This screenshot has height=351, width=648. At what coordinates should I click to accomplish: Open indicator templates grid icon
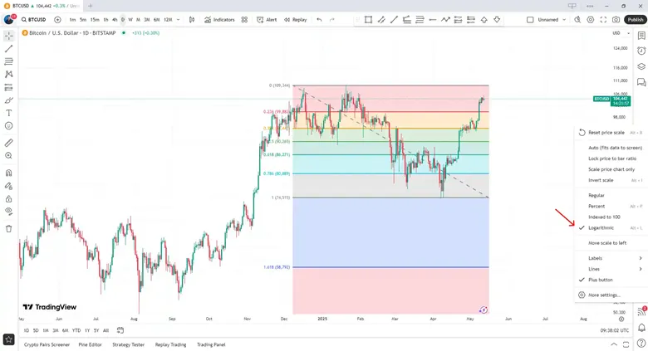[x=244, y=19]
